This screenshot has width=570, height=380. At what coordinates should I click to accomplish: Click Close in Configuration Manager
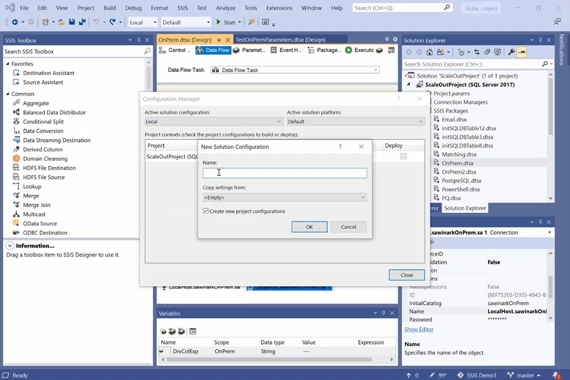(x=407, y=275)
